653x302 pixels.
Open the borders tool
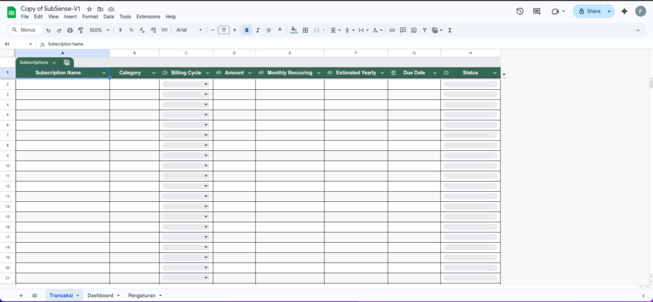click(x=305, y=30)
